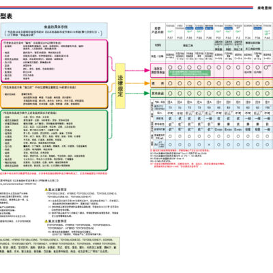Click the yellow 法律規定 vertical box
The image size is (273, 273).
[120, 85]
